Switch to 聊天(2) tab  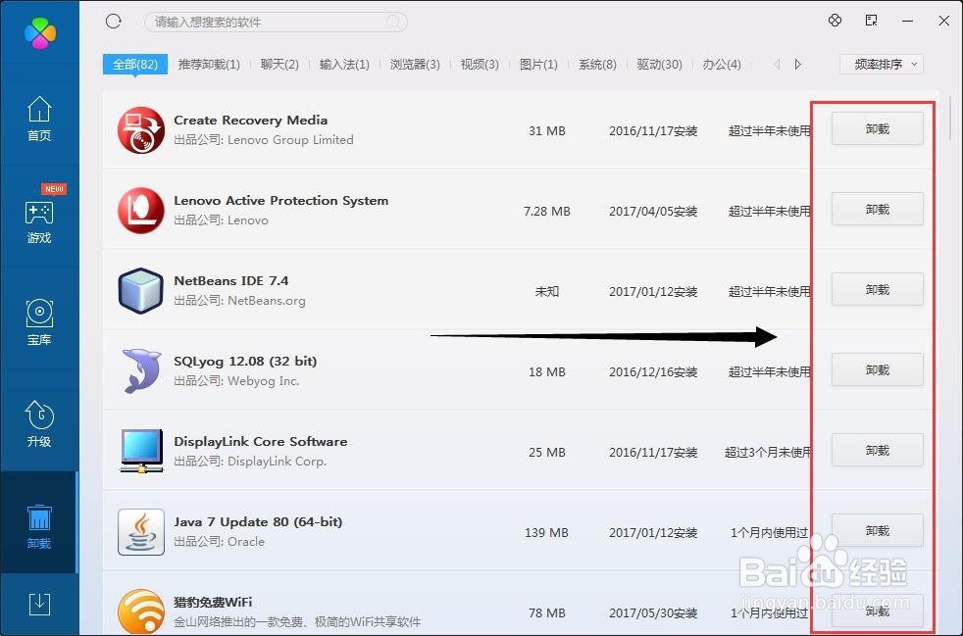click(279, 64)
